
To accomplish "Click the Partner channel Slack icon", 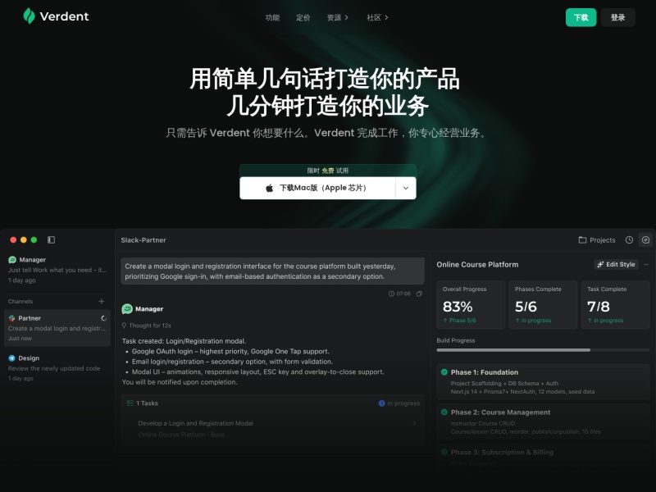I will (x=11, y=318).
